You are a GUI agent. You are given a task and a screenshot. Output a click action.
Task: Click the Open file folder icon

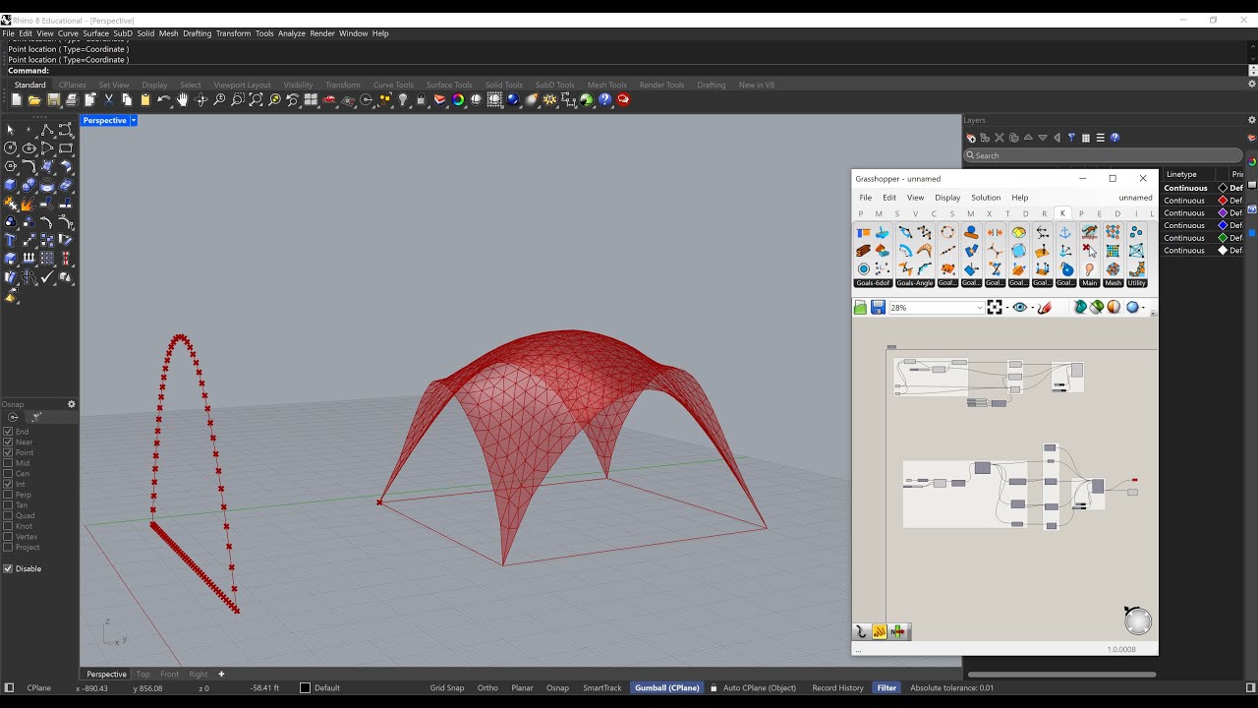click(x=34, y=99)
